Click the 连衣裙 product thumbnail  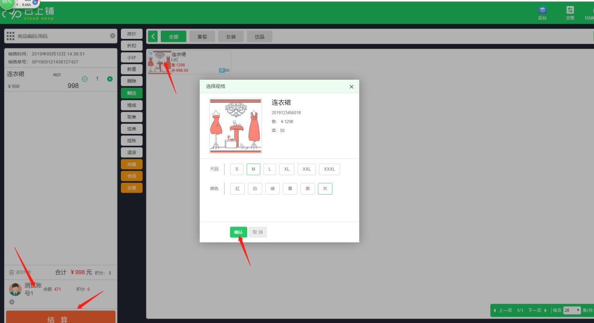click(x=159, y=62)
